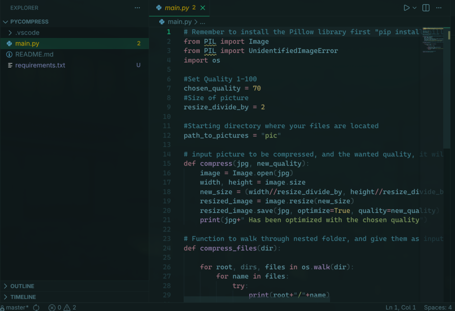Synchronize changes with the sync icon
Viewport: 455px width, 311px height.
tap(36, 307)
